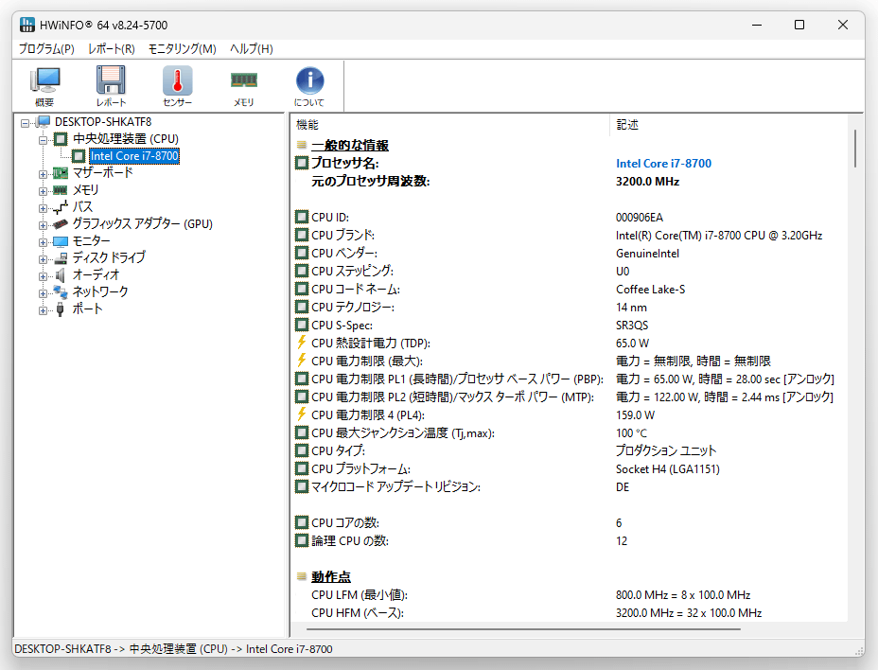Click the horizontal scrollbar of details pane

pos(522,629)
